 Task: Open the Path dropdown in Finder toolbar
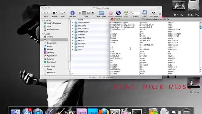coord(62,13)
